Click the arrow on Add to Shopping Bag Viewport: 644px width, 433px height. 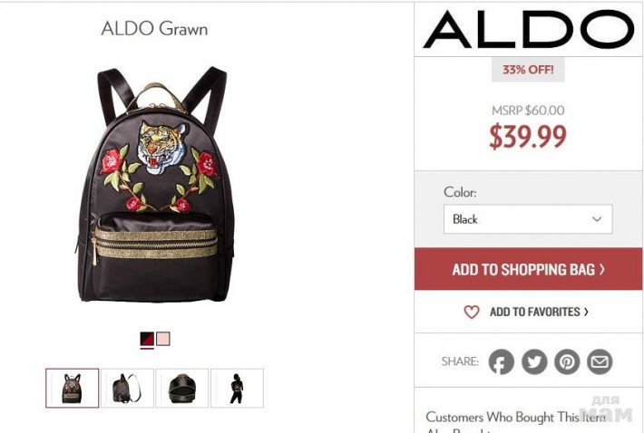(x=602, y=269)
